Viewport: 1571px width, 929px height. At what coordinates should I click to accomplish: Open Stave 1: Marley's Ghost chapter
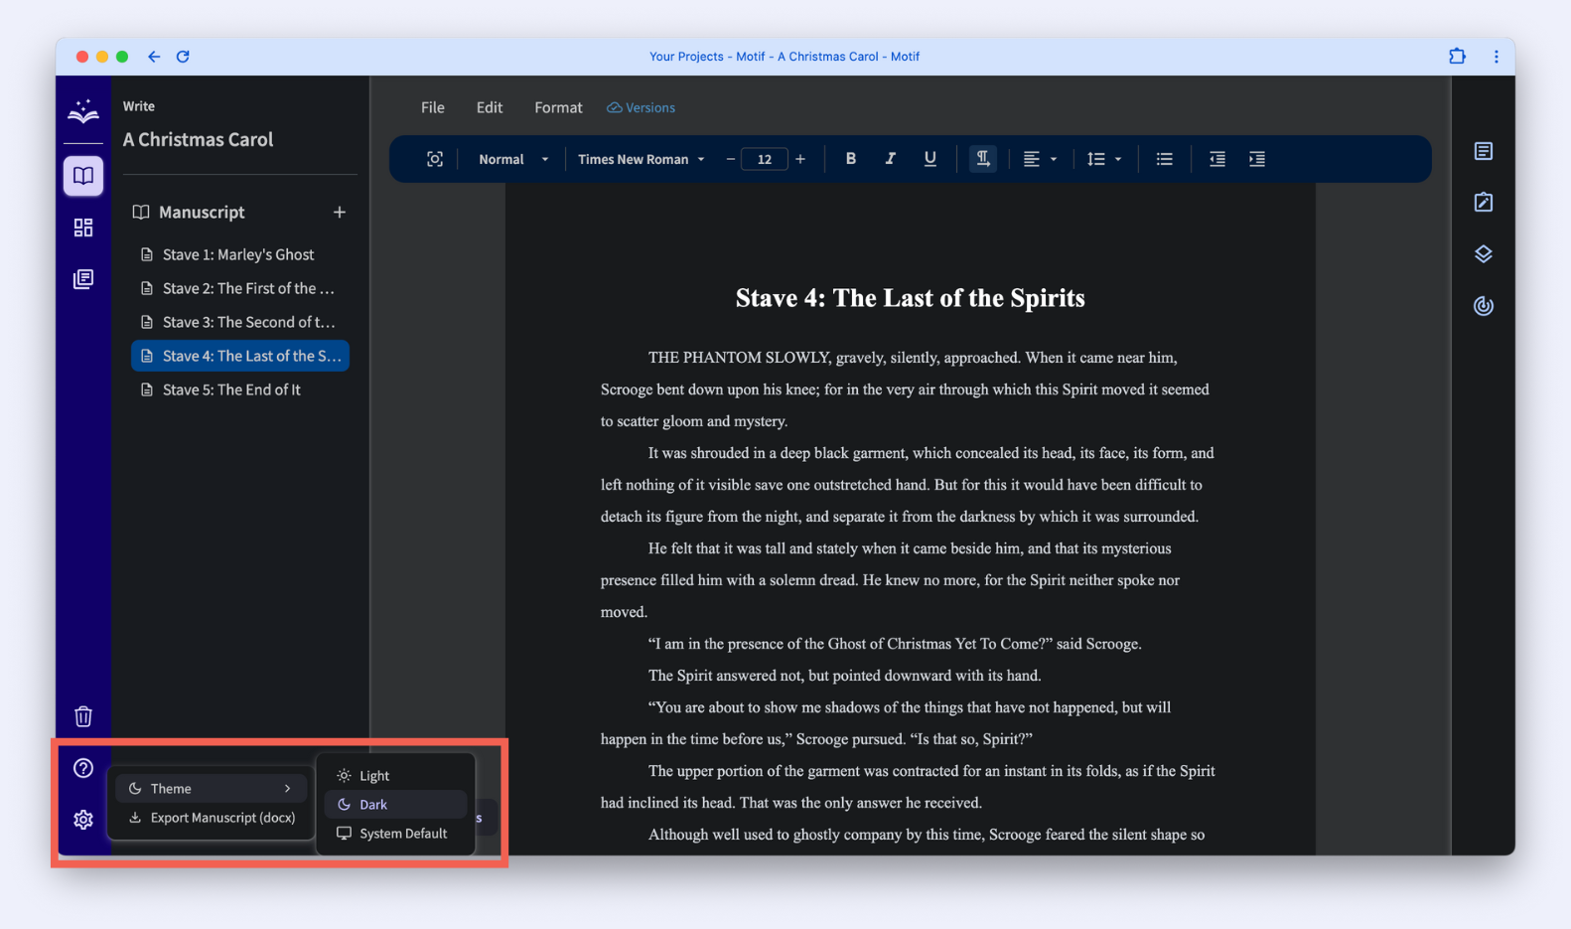point(240,254)
